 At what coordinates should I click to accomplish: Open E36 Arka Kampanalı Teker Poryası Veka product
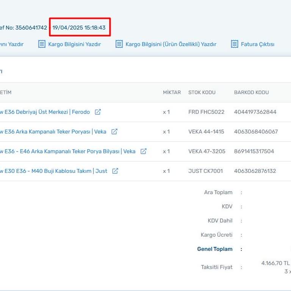click(53, 132)
